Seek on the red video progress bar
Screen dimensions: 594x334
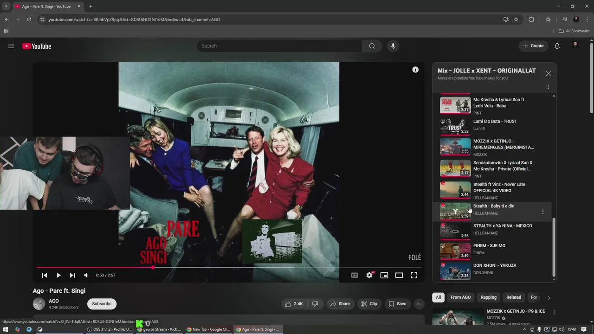pos(229,267)
